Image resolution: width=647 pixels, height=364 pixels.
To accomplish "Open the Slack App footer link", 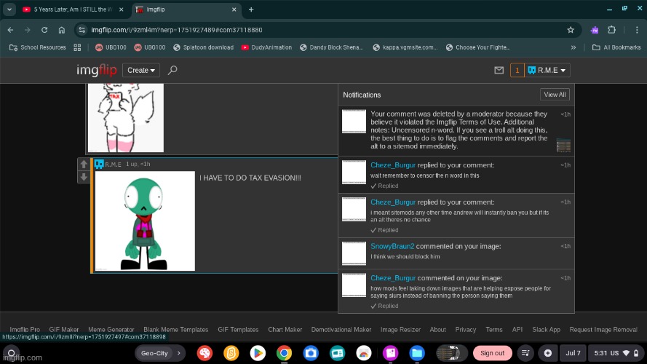I will coord(547,329).
